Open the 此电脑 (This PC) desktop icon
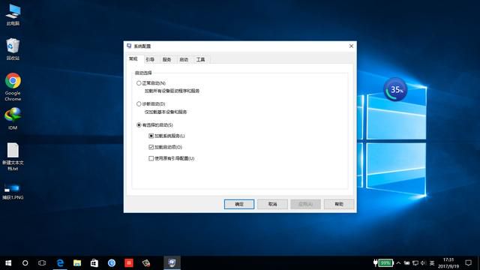 (13, 15)
